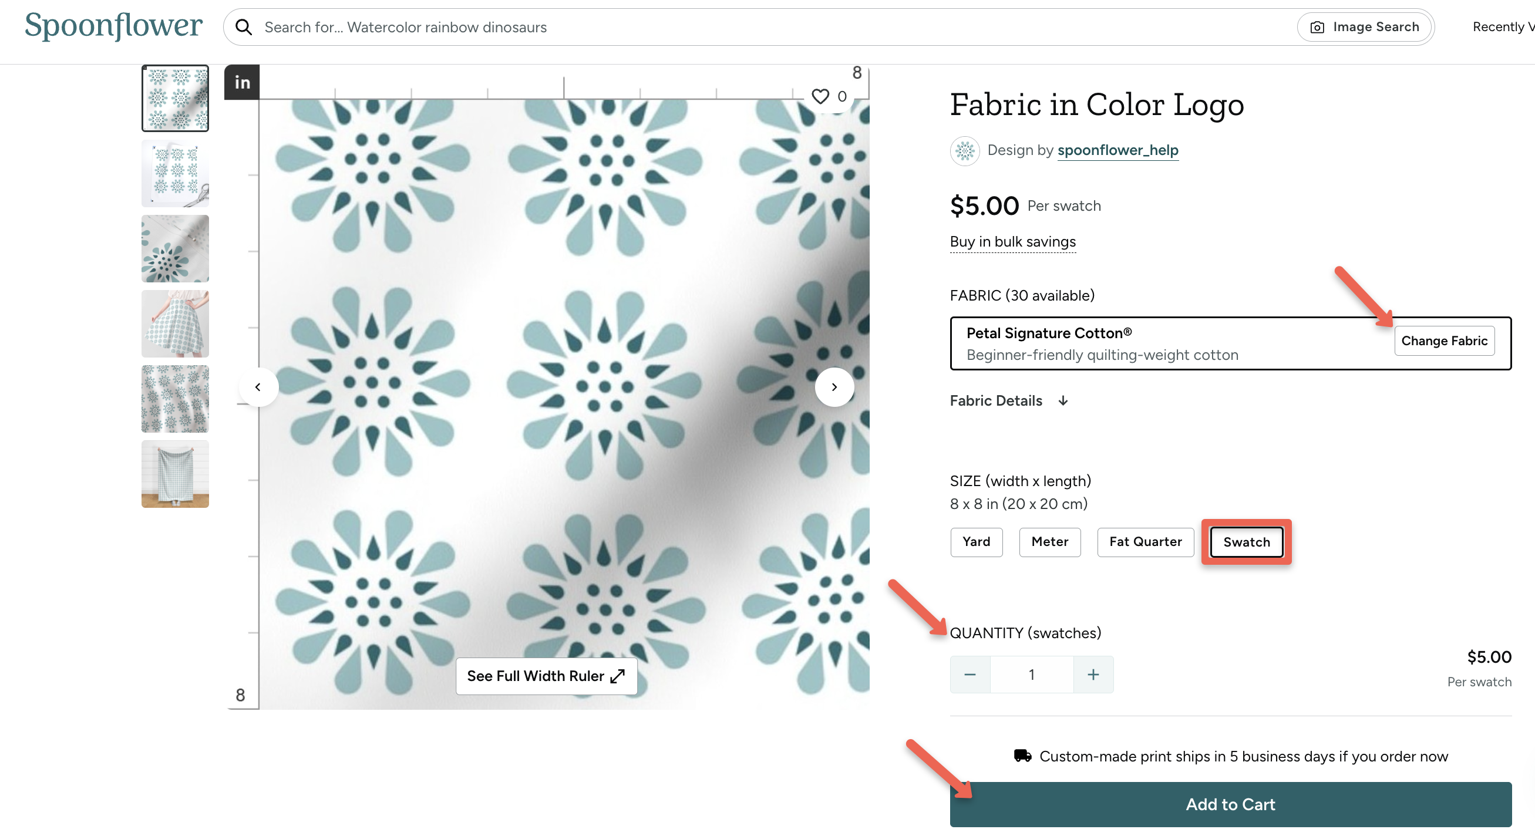The width and height of the screenshot is (1535, 836).
Task: Click the 'in' units badge on the ruler
Action: (x=242, y=82)
